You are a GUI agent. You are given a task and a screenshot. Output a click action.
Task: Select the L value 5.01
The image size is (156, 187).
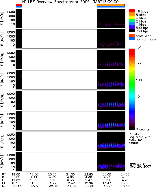click(107, 180)
